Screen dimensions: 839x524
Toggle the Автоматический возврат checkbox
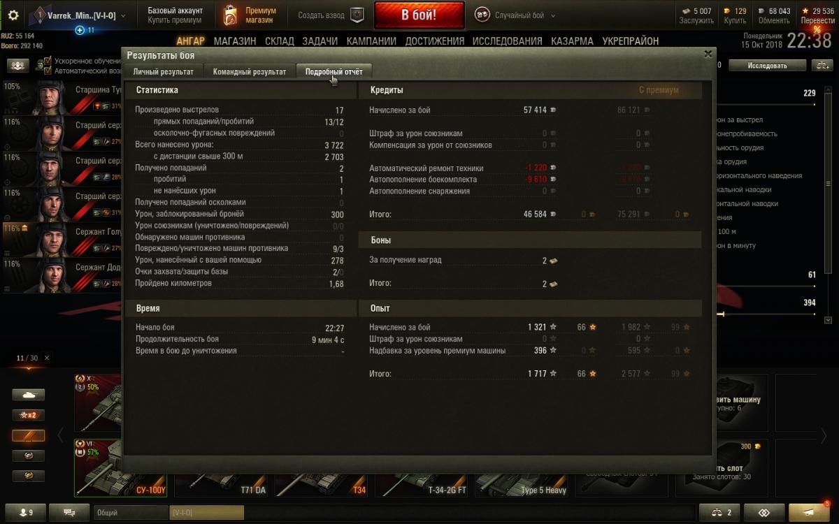(48, 71)
